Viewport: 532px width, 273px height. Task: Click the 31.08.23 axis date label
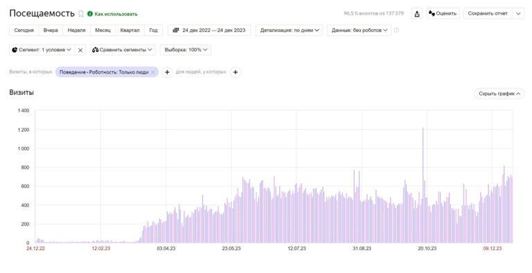[362, 249]
